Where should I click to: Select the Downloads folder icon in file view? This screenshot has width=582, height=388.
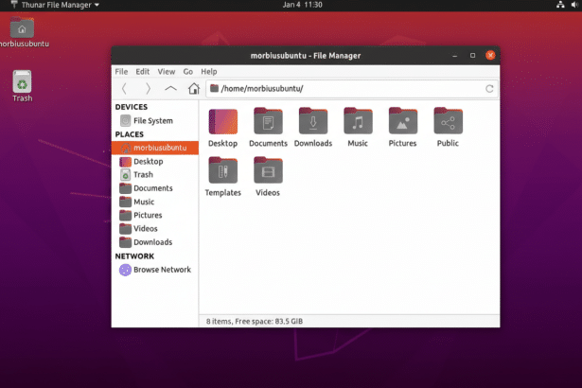click(313, 121)
